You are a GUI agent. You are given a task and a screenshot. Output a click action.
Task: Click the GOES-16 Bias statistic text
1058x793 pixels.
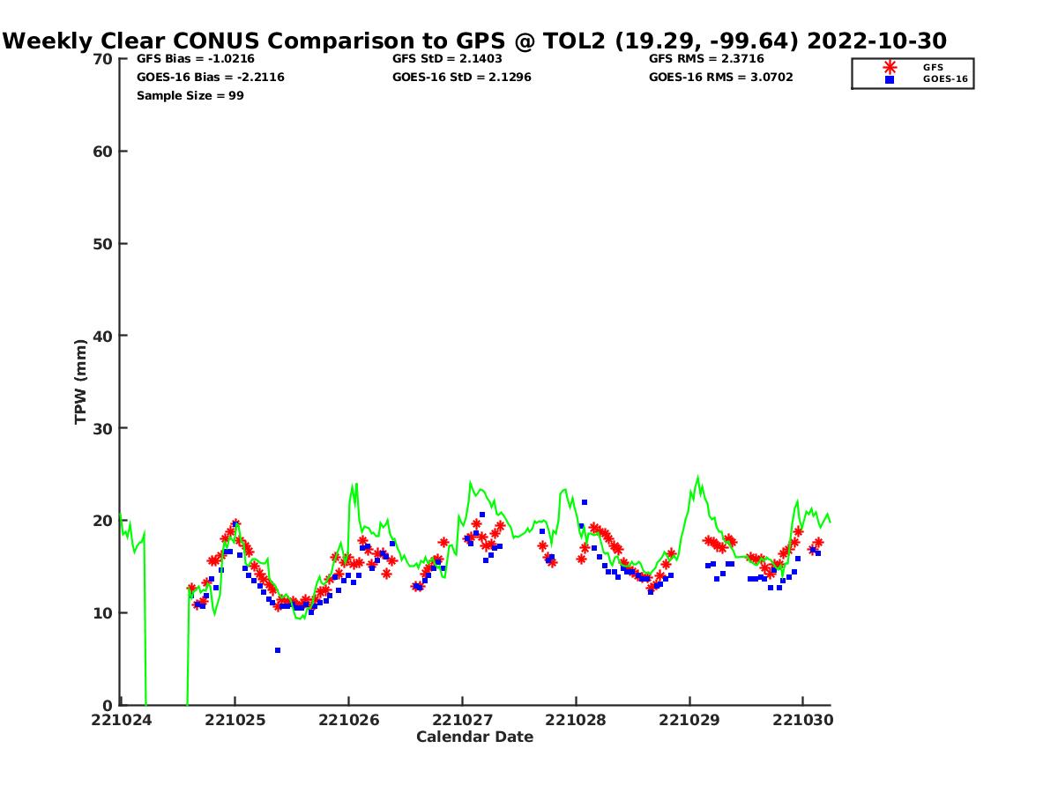pos(211,78)
